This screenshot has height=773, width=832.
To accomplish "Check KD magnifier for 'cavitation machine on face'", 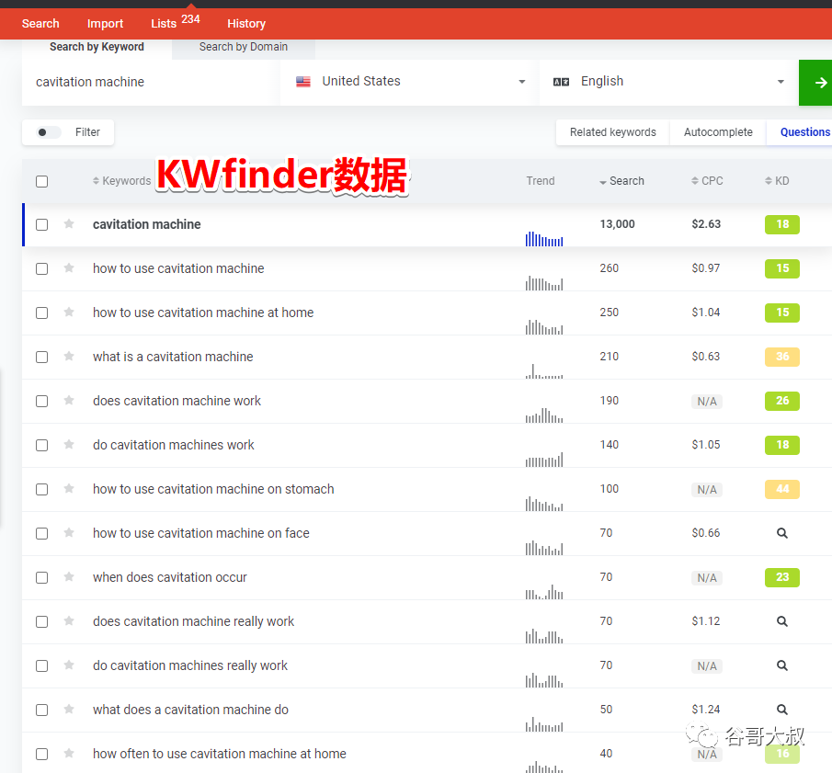I will [x=782, y=533].
